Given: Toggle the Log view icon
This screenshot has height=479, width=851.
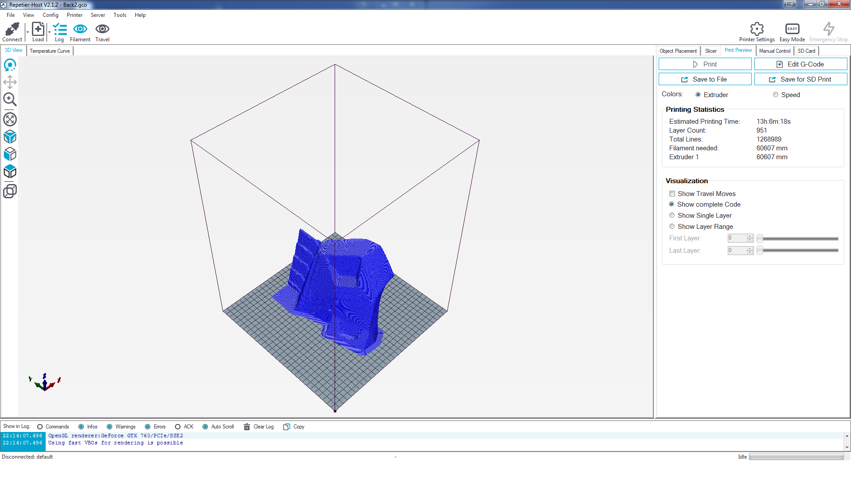Looking at the screenshot, I should point(59,29).
